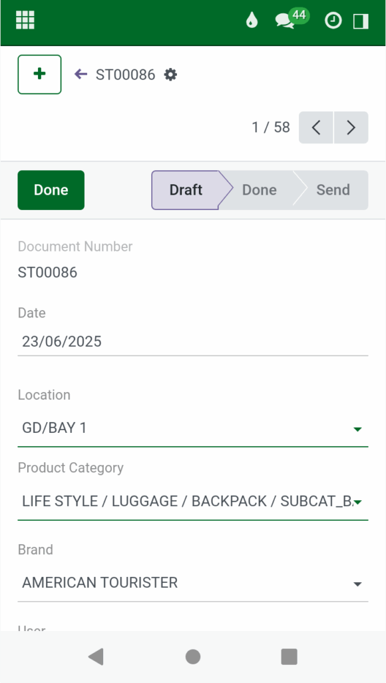Open the Location dropdown showing GD/BAY 1
The width and height of the screenshot is (386, 683).
[x=193, y=428]
